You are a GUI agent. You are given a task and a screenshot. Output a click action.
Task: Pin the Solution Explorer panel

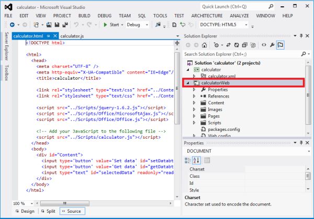(x=302, y=35)
